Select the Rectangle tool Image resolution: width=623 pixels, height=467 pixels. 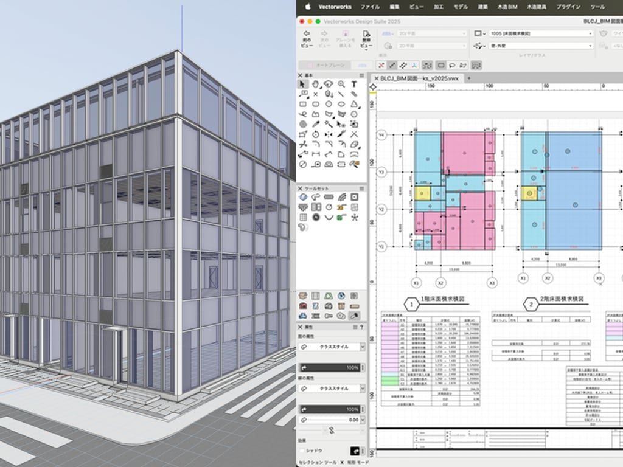(303, 104)
